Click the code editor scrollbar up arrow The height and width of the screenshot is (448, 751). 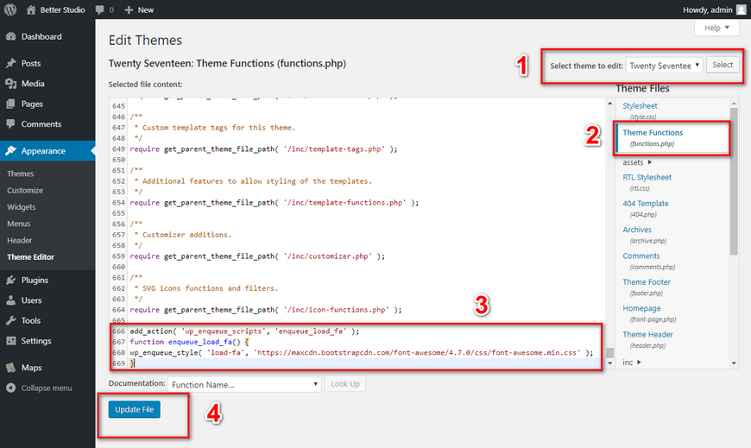(x=609, y=104)
